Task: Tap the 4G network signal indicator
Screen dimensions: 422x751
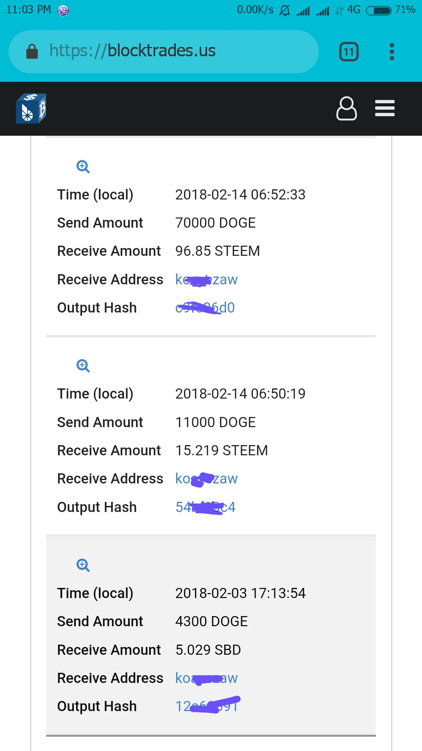Action: (x=353, y=10)
